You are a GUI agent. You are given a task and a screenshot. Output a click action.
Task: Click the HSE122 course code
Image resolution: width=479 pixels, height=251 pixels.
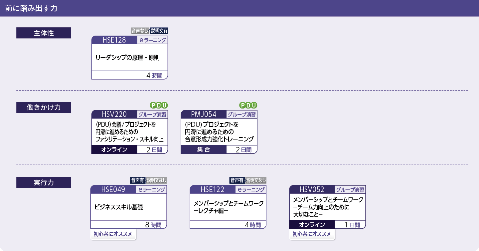[213, 190]
